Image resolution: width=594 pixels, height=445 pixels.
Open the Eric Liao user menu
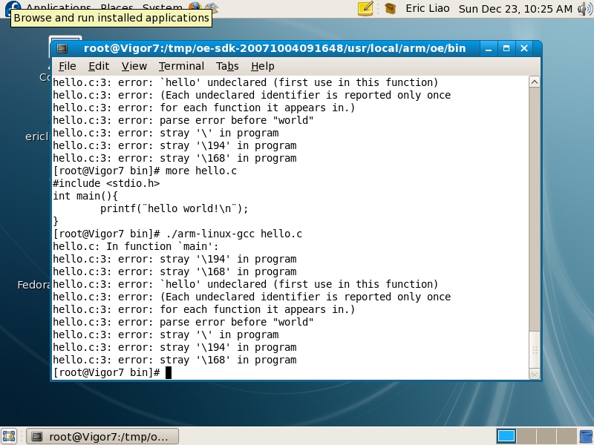tap(428, 8)
